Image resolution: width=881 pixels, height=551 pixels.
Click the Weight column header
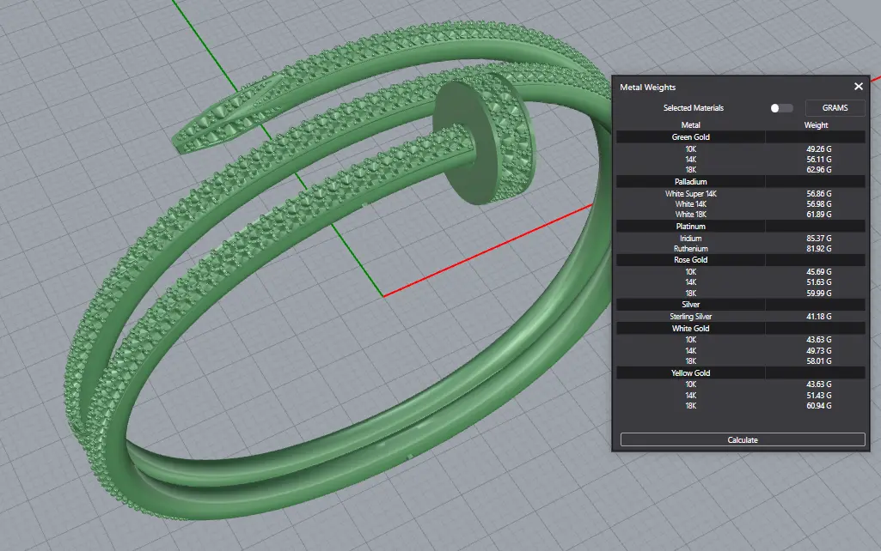[816, 125]
